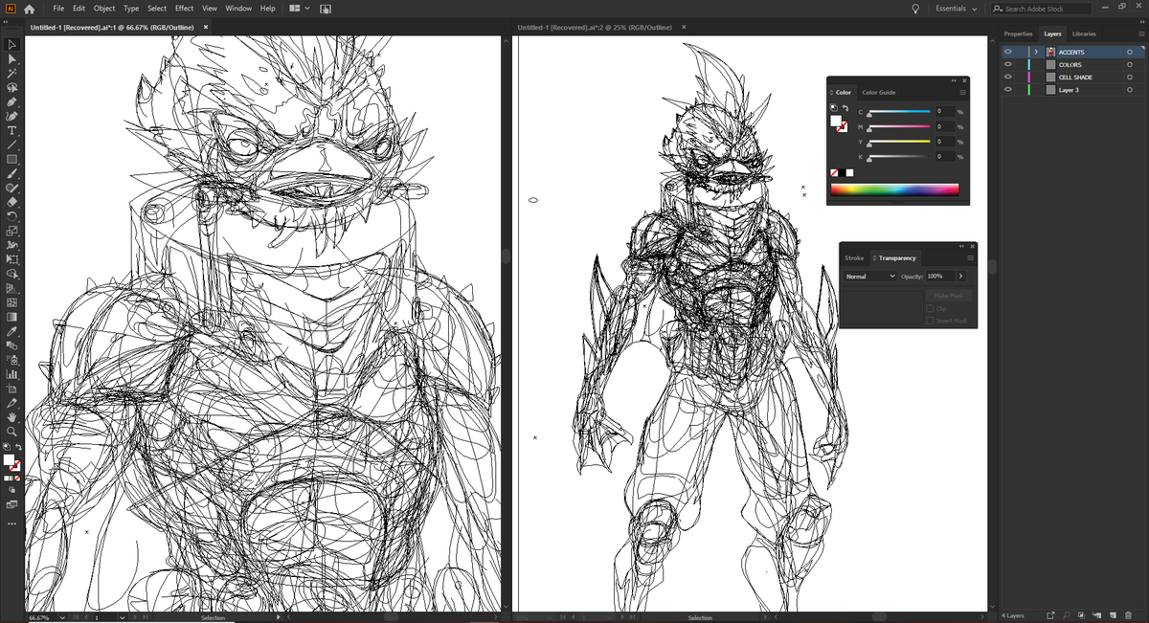Click the Search Adobe Stock field
1149x623 pixels.
(1041, 9)
